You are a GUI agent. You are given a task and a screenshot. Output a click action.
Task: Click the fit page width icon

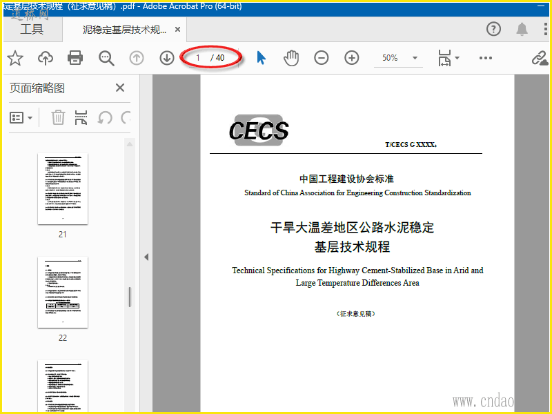tap(444, 58)
